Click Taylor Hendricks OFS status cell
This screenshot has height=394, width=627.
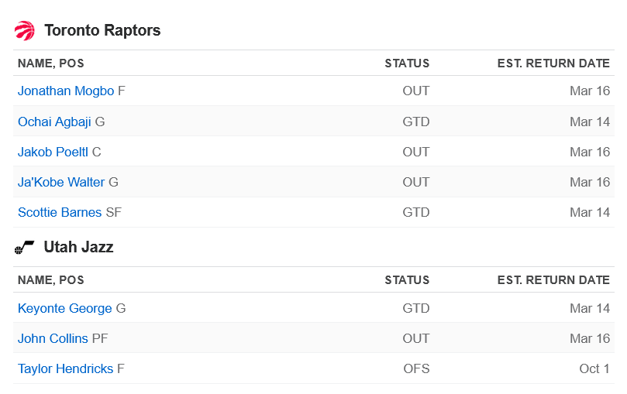[x=416, y=369]
